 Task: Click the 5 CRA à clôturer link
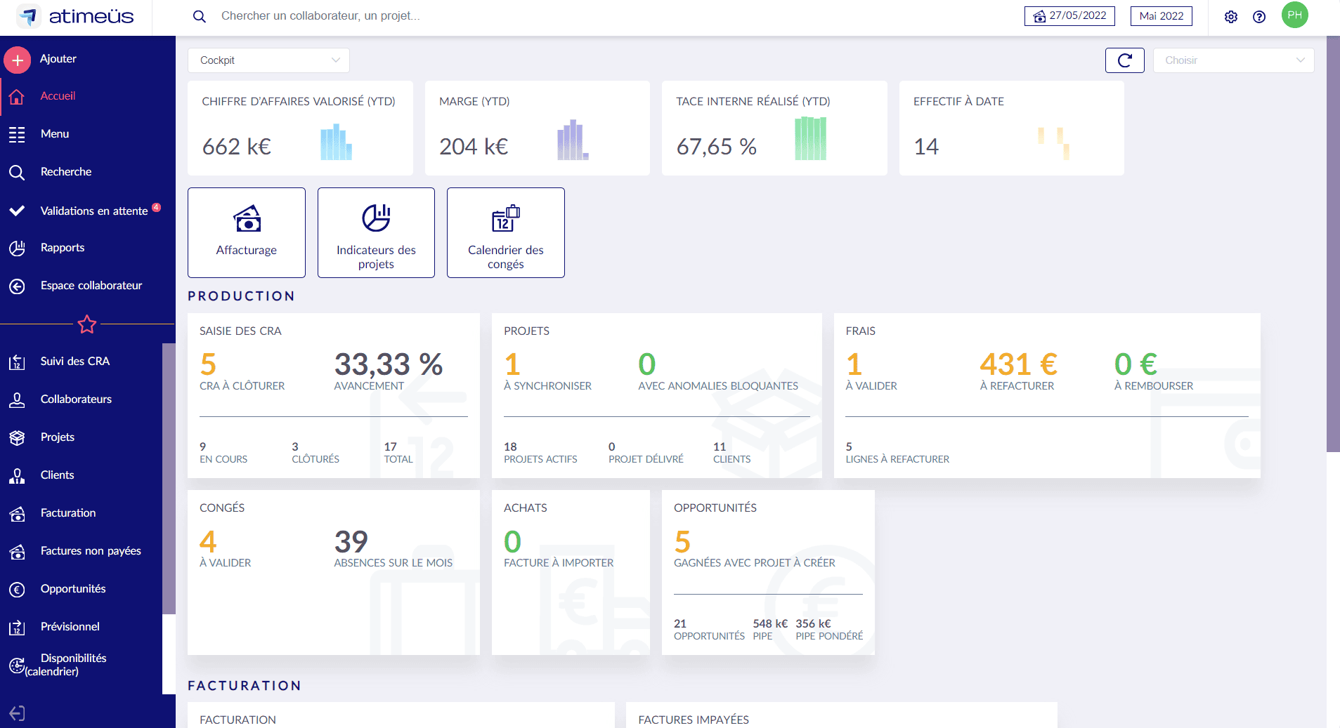(209, 365)
